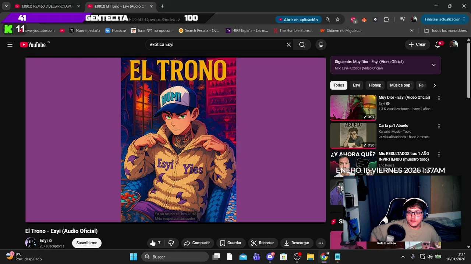471x264 pixels.
Task: Open the browser zoom magnifier icon
Action: click(x=327, y=19)
